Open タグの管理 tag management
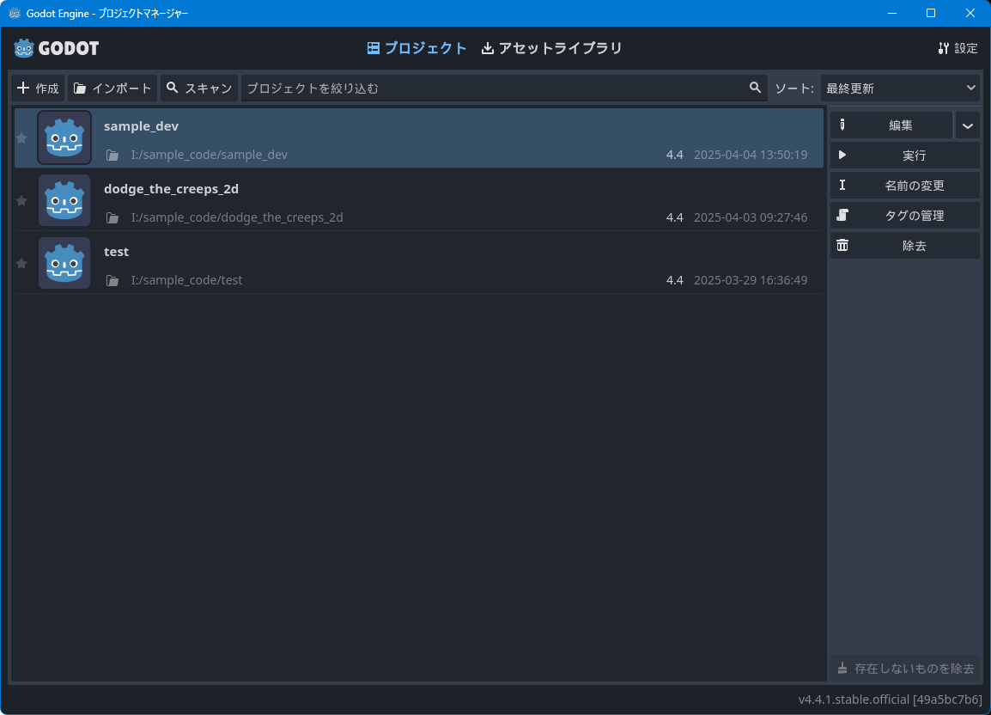Image resolution: width=991 pixels, height=715 pixels. point(905,215)
